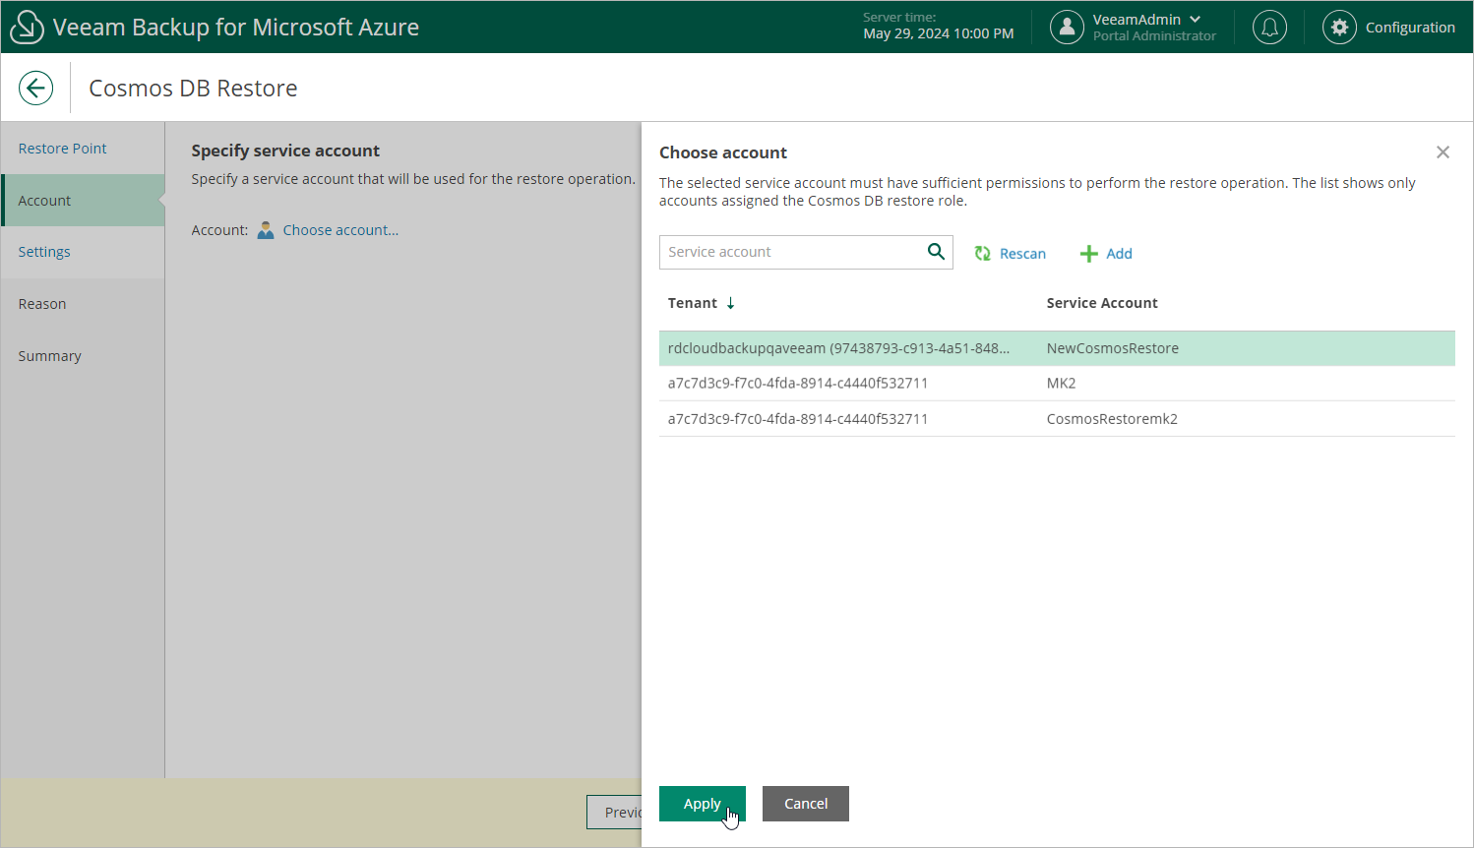The width and height of the screenshot is (1474, 848).
Task: Sort by Service Account column header
Action: coord(1102,303)
